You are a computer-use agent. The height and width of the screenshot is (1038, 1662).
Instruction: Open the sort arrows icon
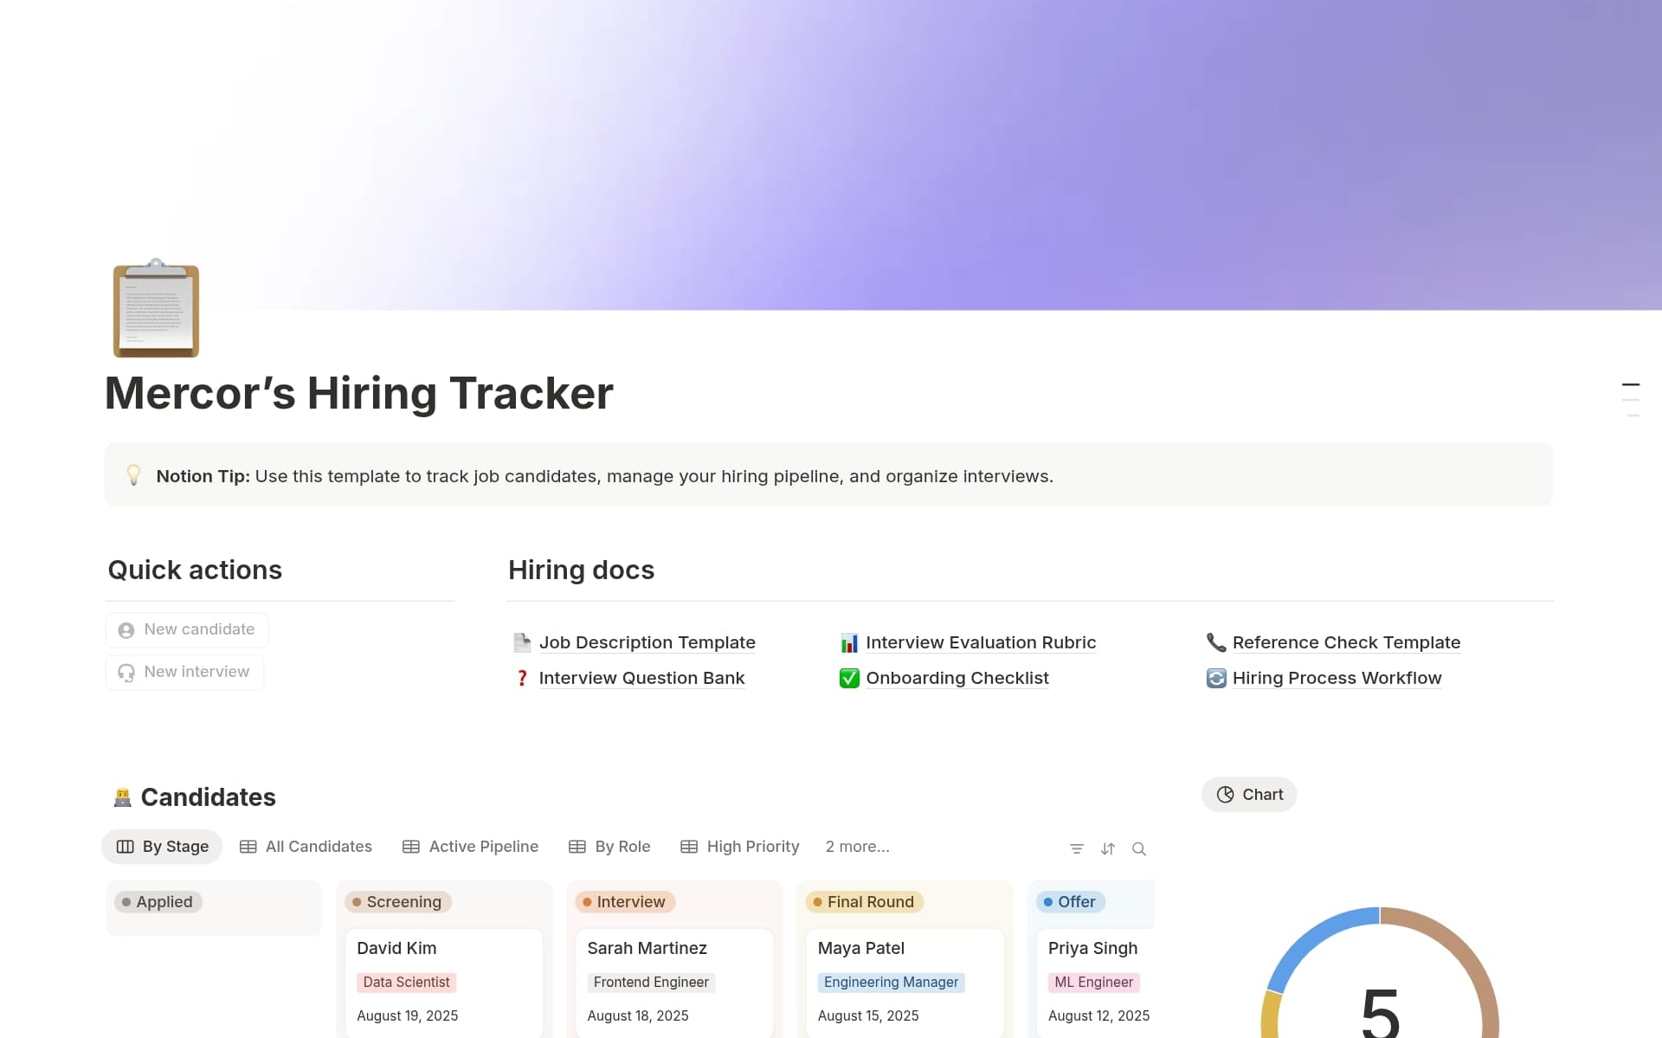click(1108, 848)
